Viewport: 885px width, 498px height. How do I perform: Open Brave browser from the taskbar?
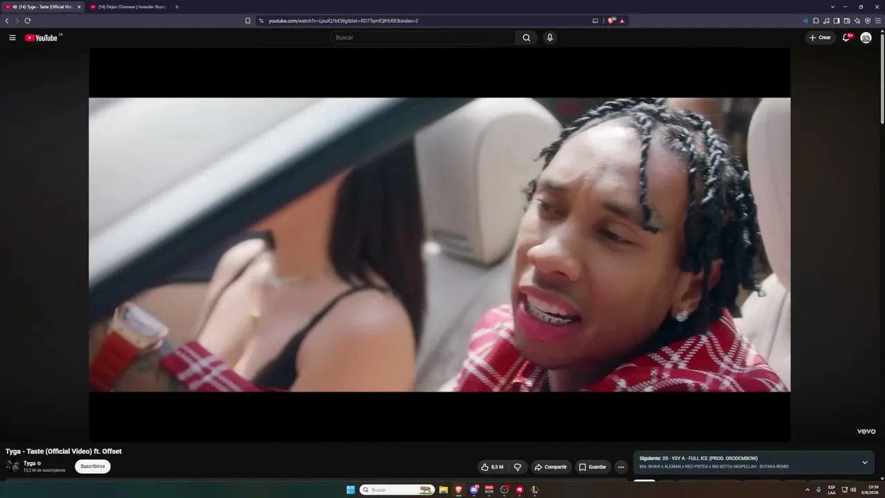click(x=458, y=490)
